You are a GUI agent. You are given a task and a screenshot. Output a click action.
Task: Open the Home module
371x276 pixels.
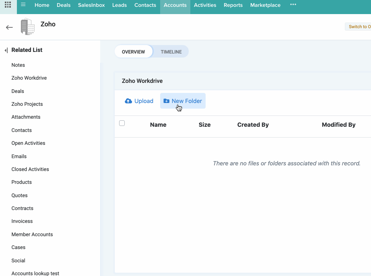[x=42, y=5]
